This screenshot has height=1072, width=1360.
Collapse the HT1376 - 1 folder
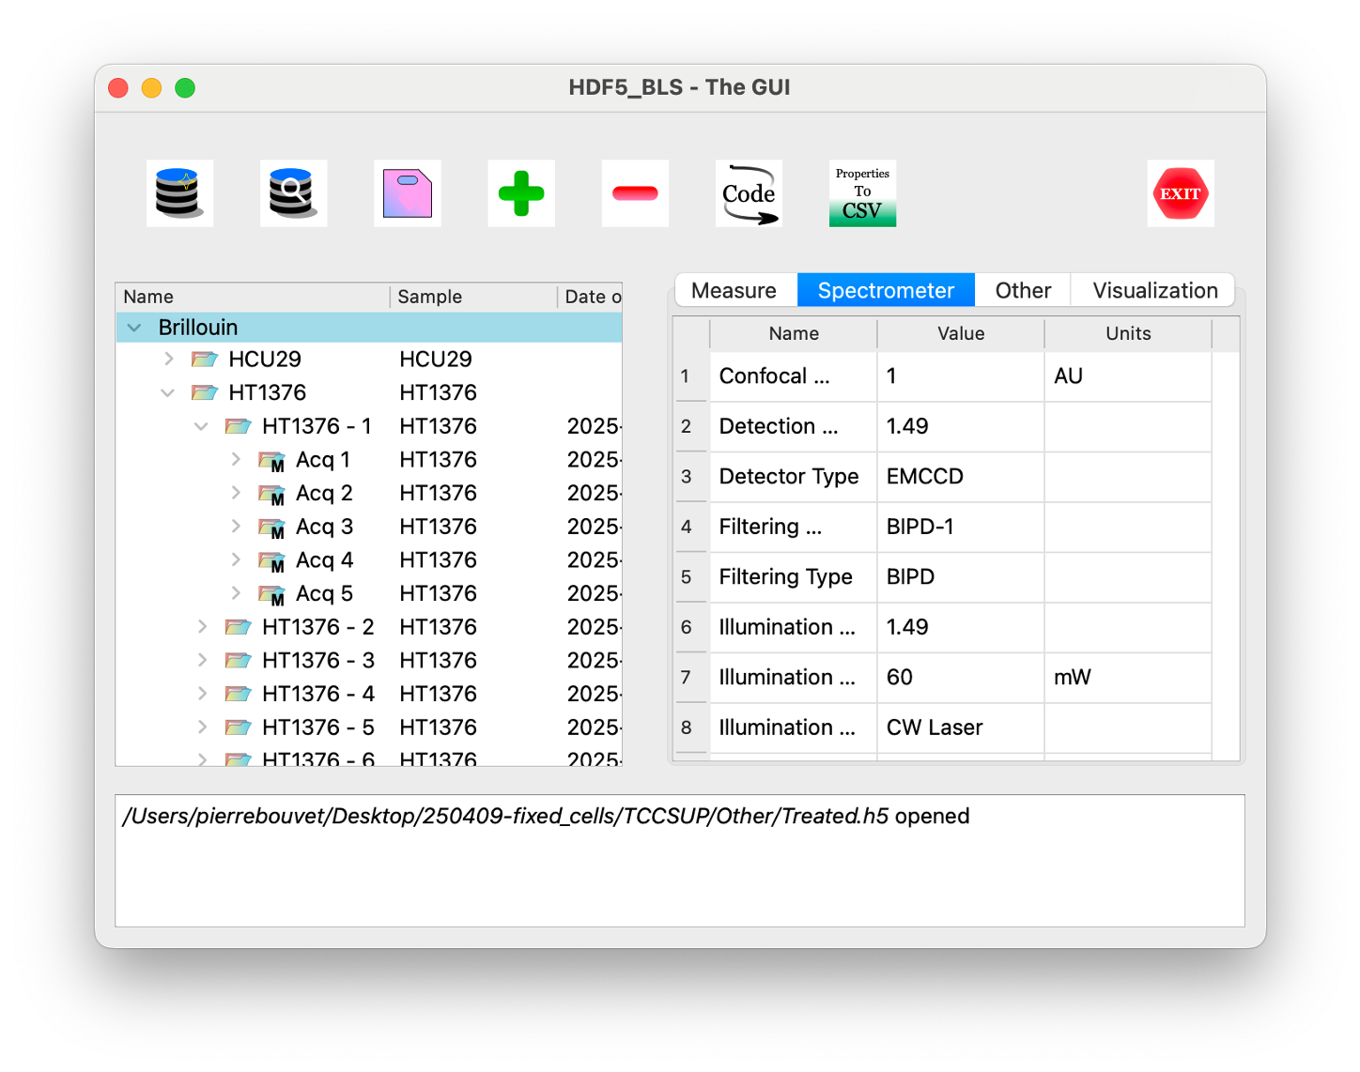pos(201,426)
